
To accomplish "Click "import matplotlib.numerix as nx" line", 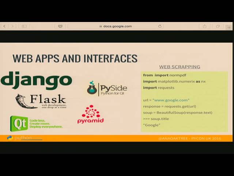I will (x=174, y=81).
